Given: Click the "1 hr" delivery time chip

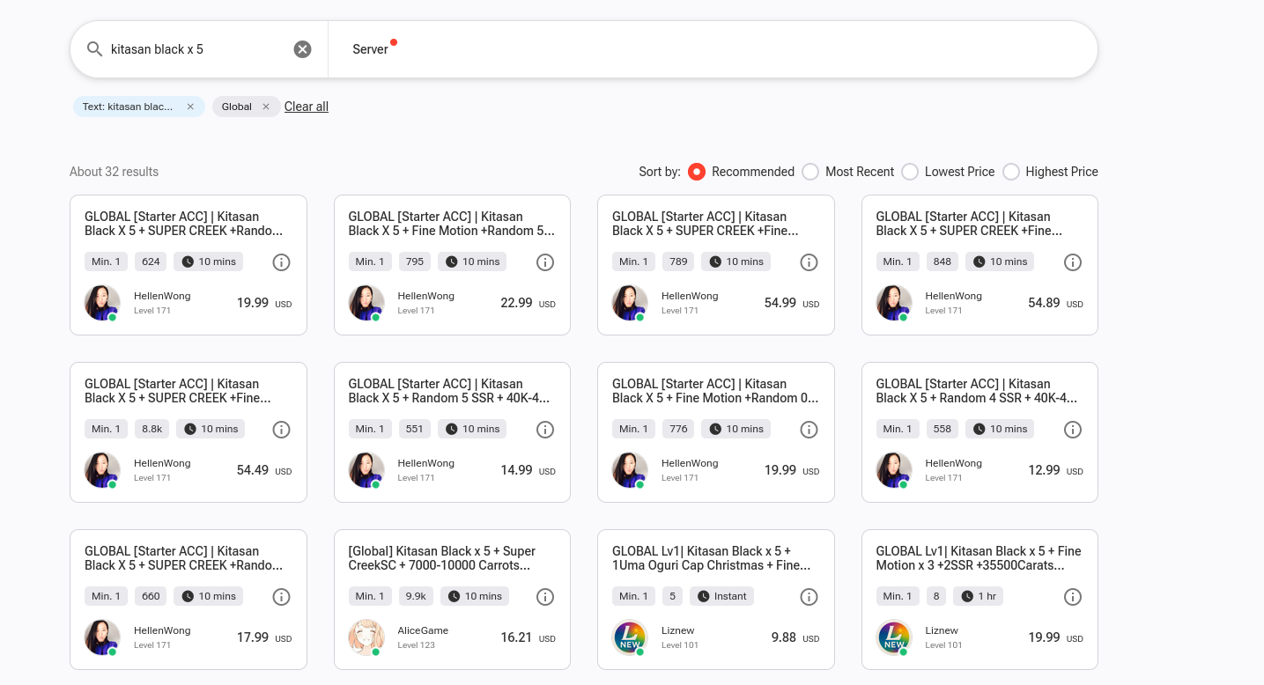Looking at the screenshot, I should click(979, 596).
